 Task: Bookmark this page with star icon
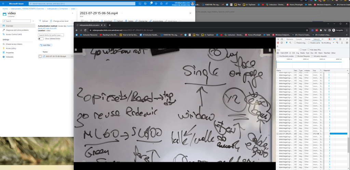307,30
